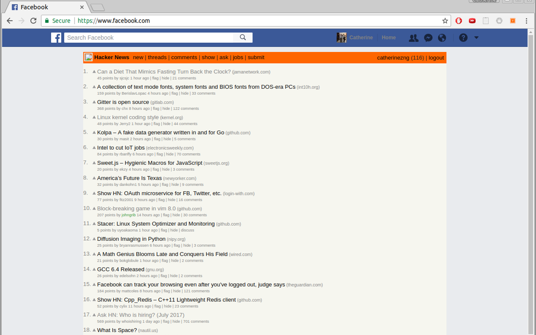Viewport: 536px width, 335px height.
Task: Click the Facebook search magnifier button
Action: (243, 38)
